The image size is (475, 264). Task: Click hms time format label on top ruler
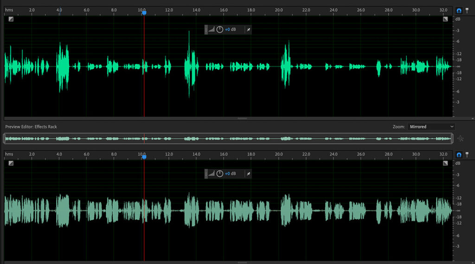coord(9,10)
